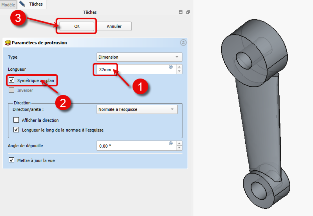Click the left window icon in Tâches title bar
This screenshot has height=216, width=313.
click(180, 12)
